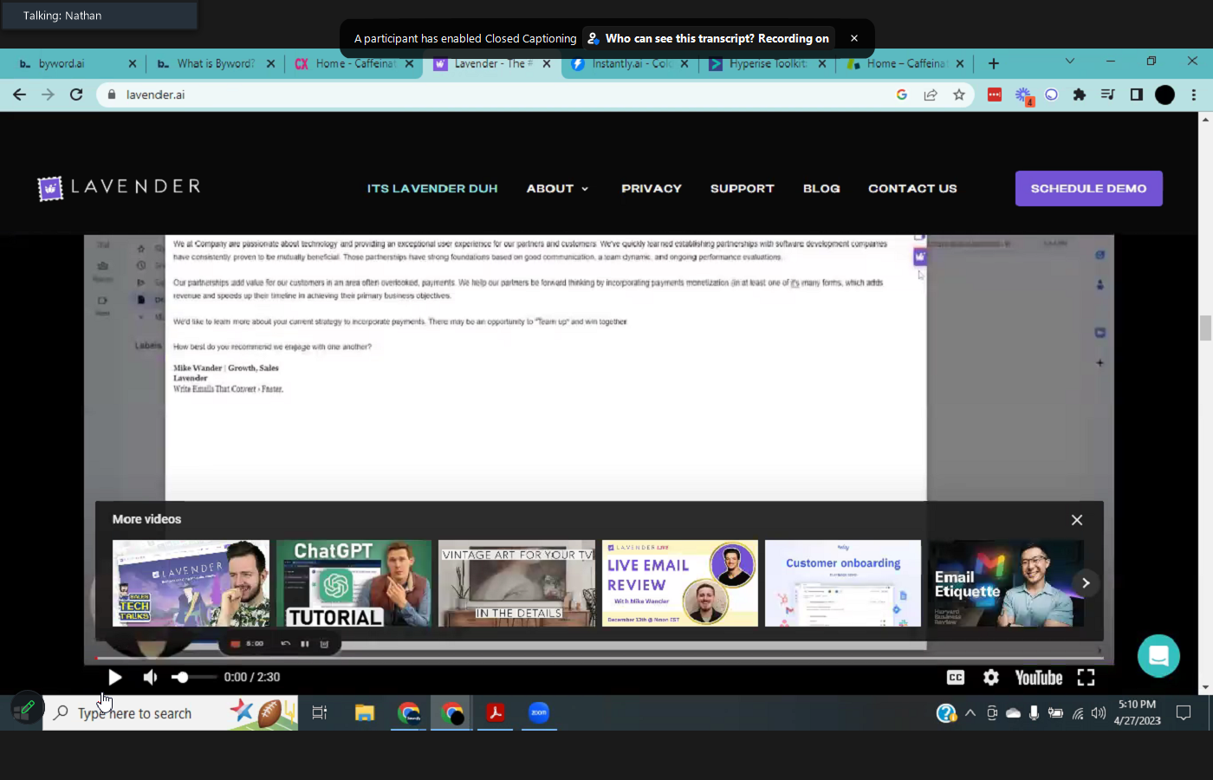Open the CONTACT US link
1213x780 pixels.
[x=912, y=188]
